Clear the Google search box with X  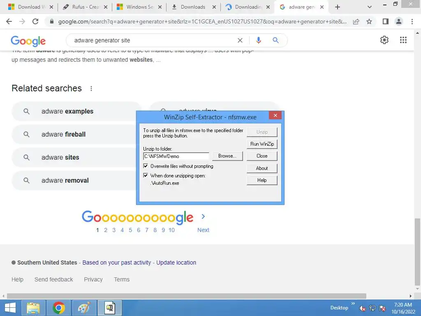[x=240, y=40]
